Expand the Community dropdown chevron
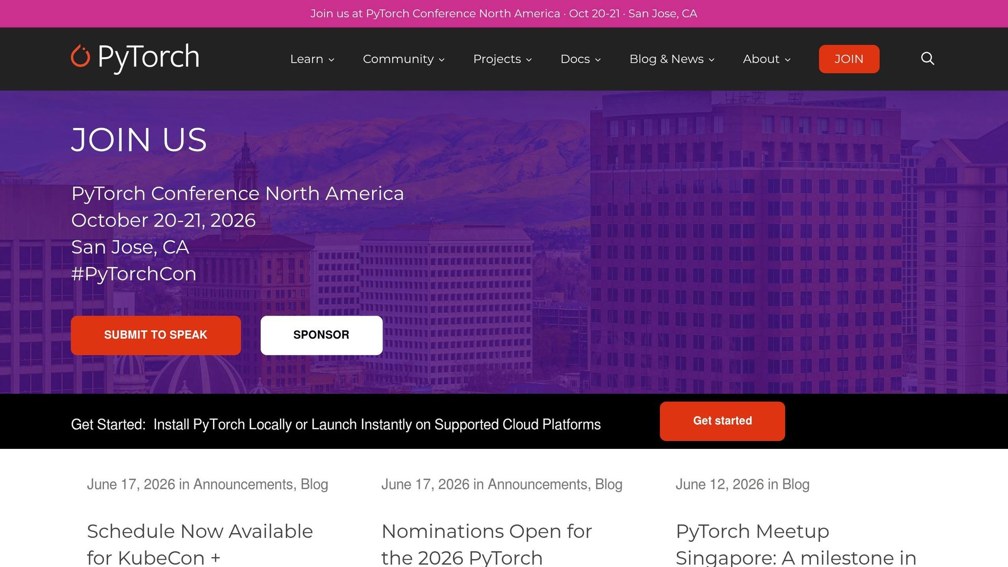 (442, 60)
